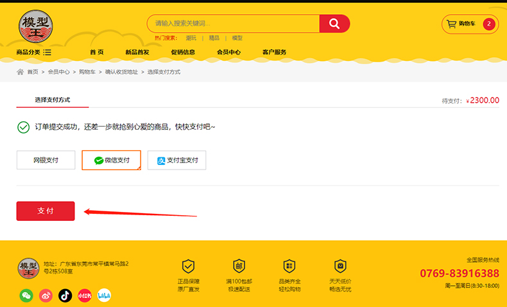The width and height of the screenshot is (507, 307).
Task: Click the 模型王 logo in header
Action: click(x=37, y=27)
